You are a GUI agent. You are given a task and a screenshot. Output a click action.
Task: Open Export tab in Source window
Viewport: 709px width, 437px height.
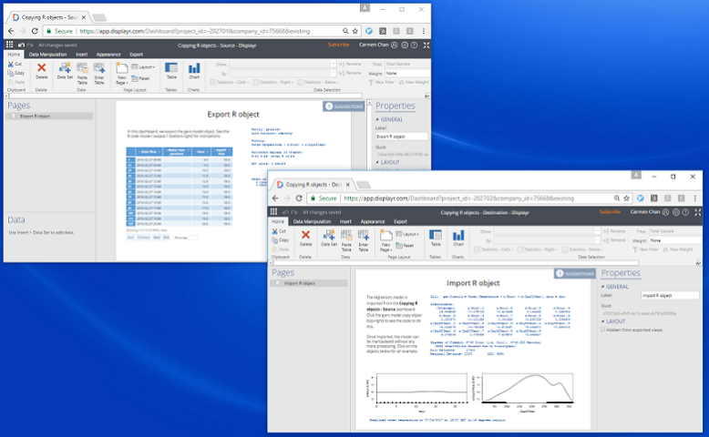coord(136,55)
